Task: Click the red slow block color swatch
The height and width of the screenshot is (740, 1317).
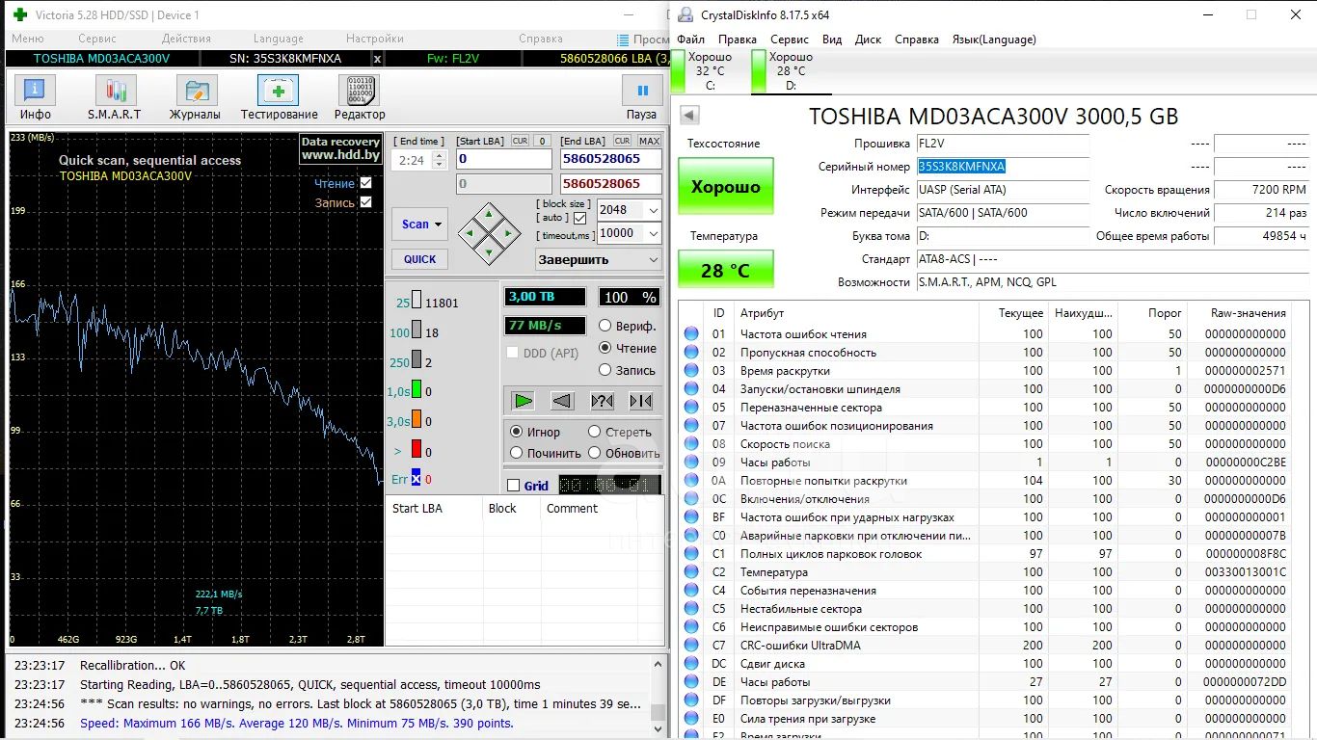Action: pyautogui.click(x=417, y=450)
